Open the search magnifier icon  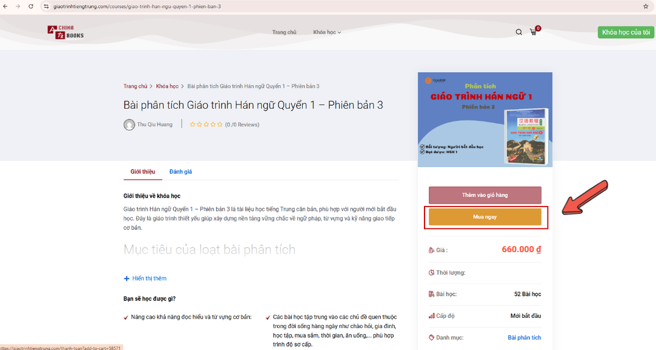click(518, 32)
